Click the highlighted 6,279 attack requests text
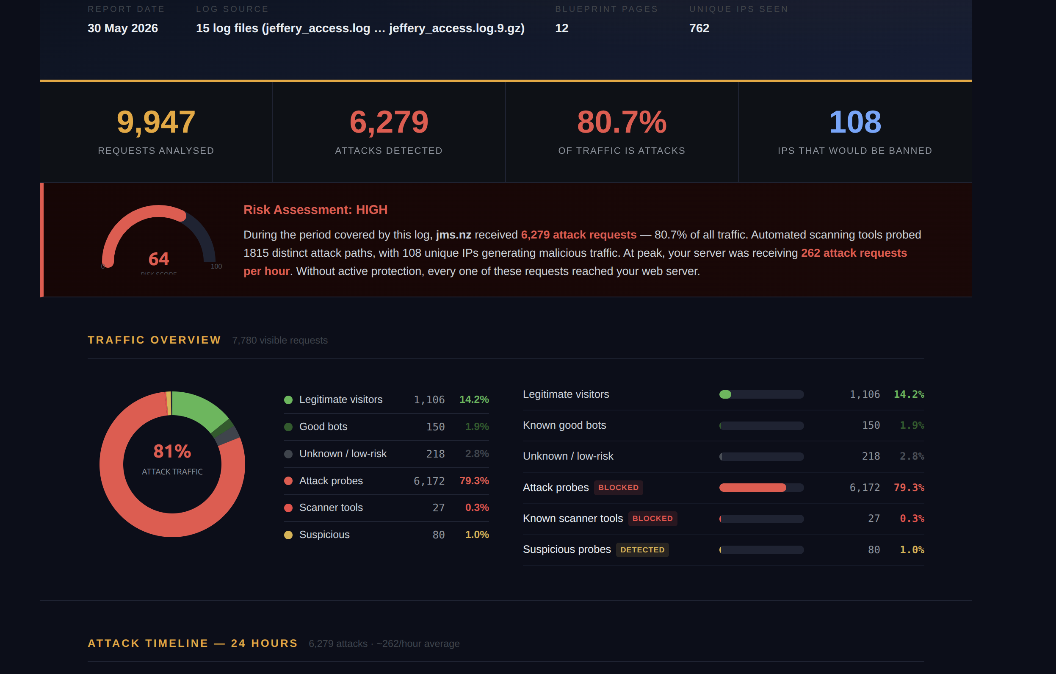This screenshot has width=1056, height=674. click(578, 235)
